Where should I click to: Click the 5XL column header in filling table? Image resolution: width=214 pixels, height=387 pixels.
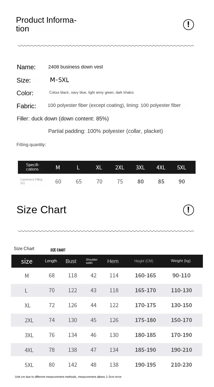(181, 168)
